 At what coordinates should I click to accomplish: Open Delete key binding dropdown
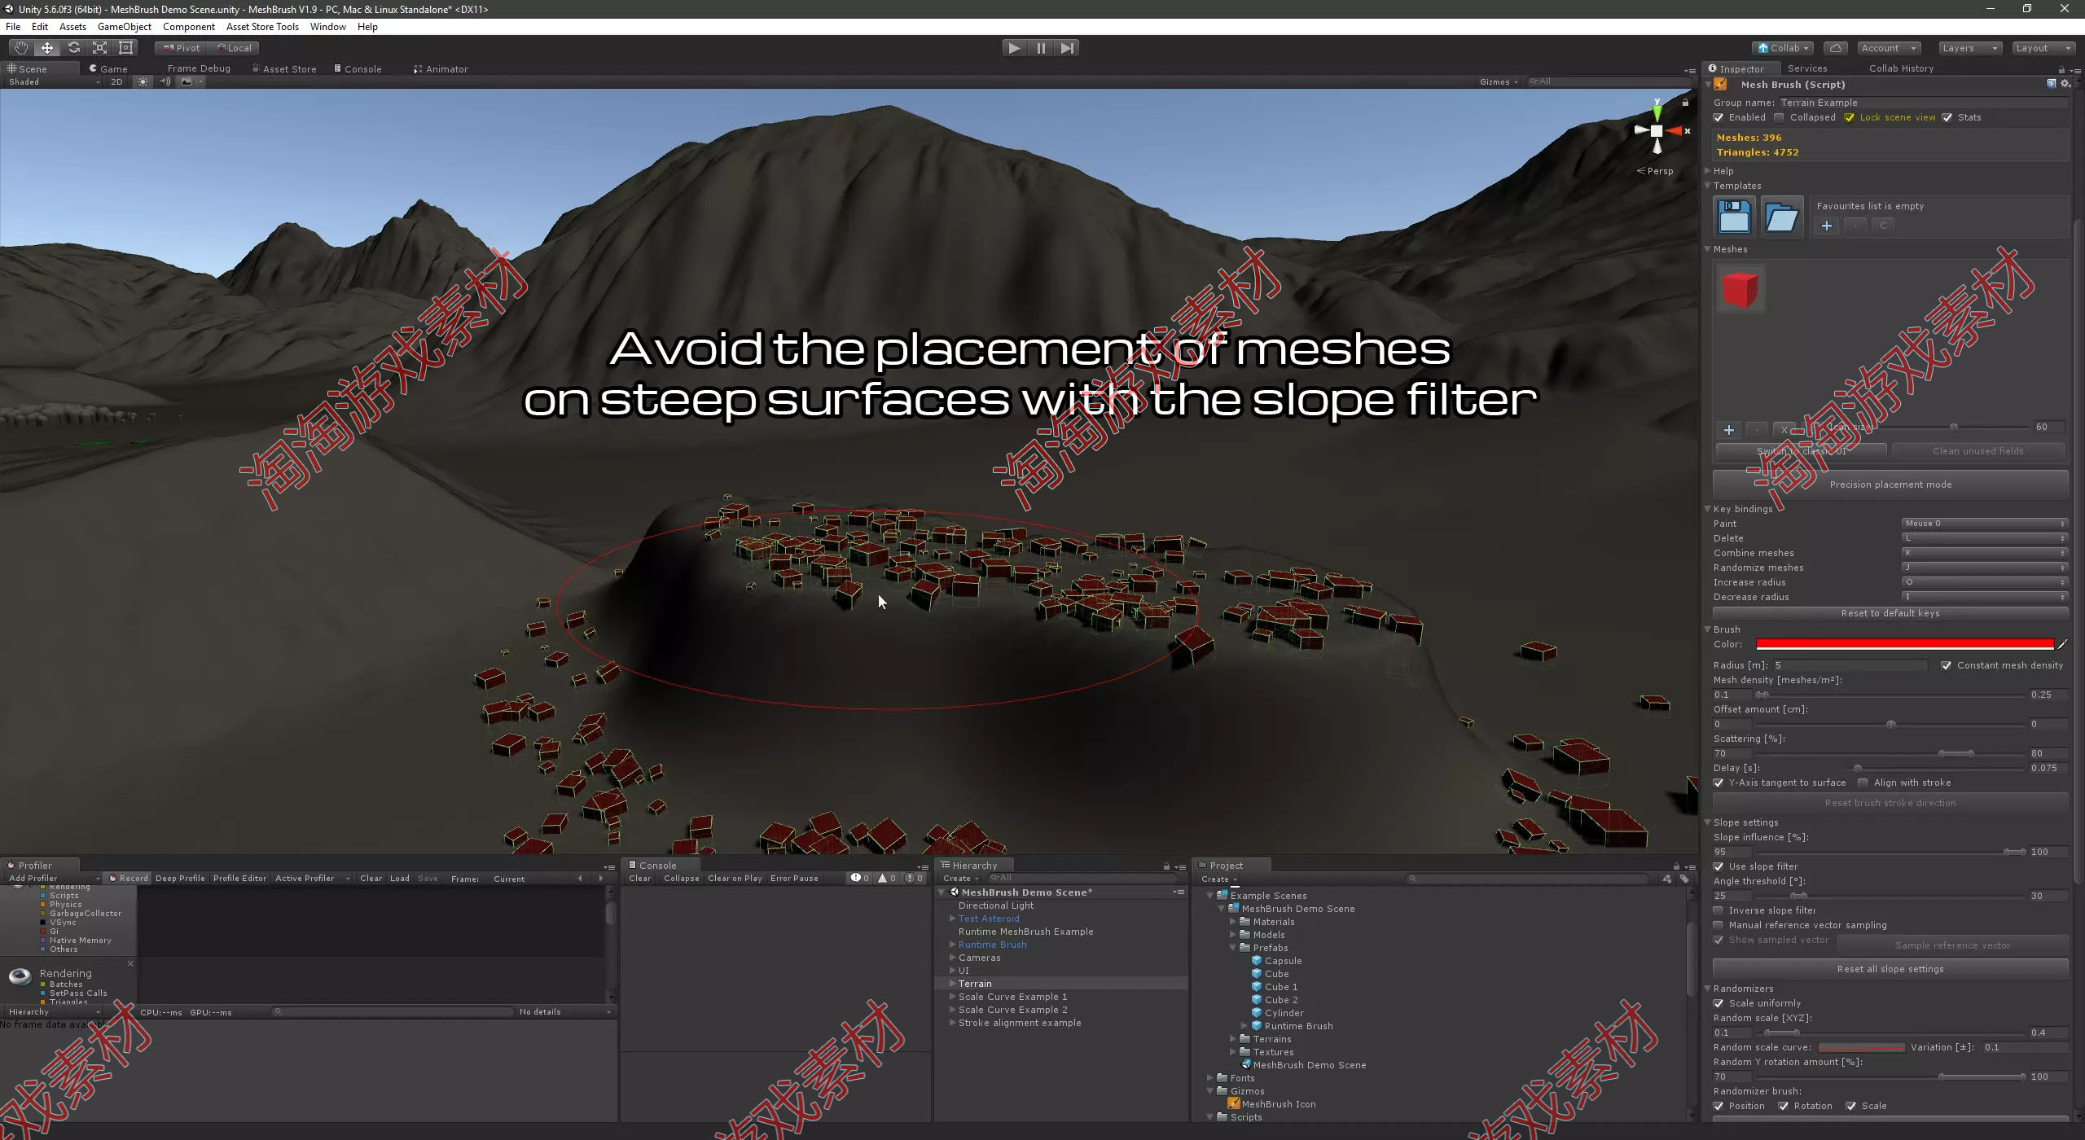[x=1985, y=538]
